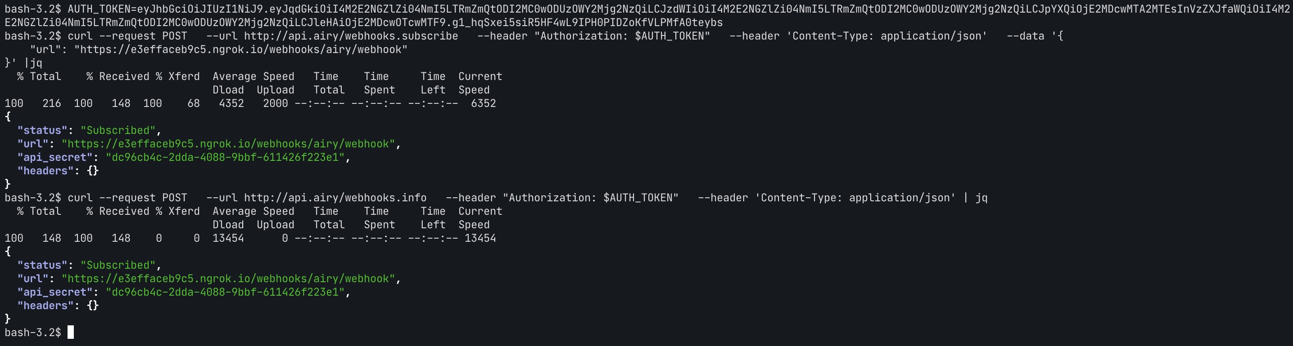Click the "}' |jq" line ending the subscribe command
Viewport: 1293px width, 346px height.
(23, 63)
